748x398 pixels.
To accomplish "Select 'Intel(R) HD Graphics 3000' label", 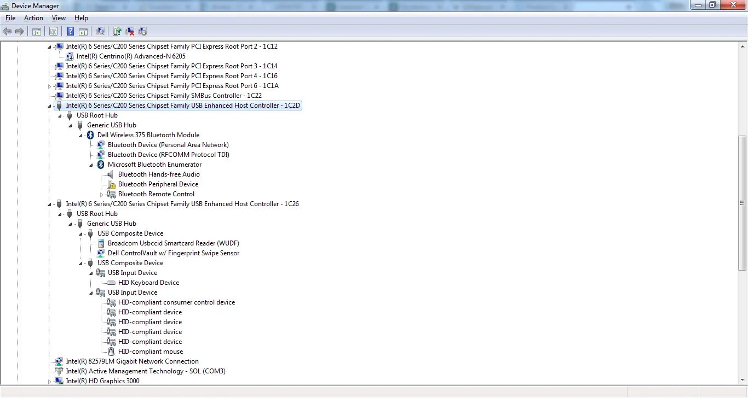I will click(103, 381).
